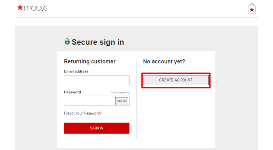Click the gray background beside Secure sign in
Viewport: 273px width, 150px height.
tap(174, 40)
